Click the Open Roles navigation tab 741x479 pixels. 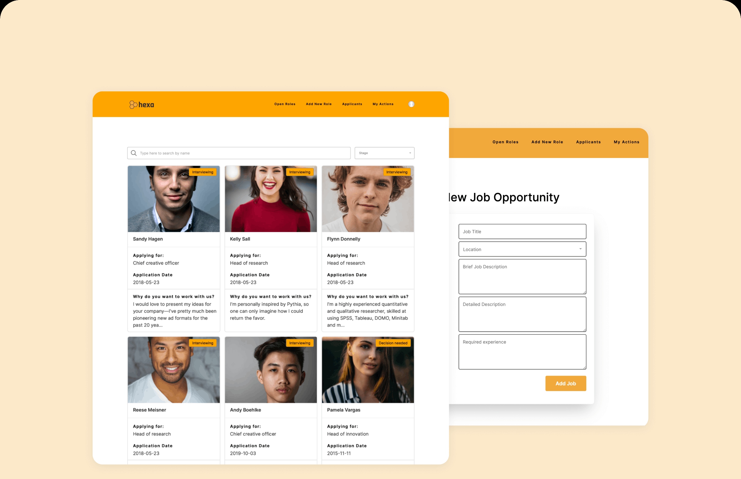click(285, 104)
